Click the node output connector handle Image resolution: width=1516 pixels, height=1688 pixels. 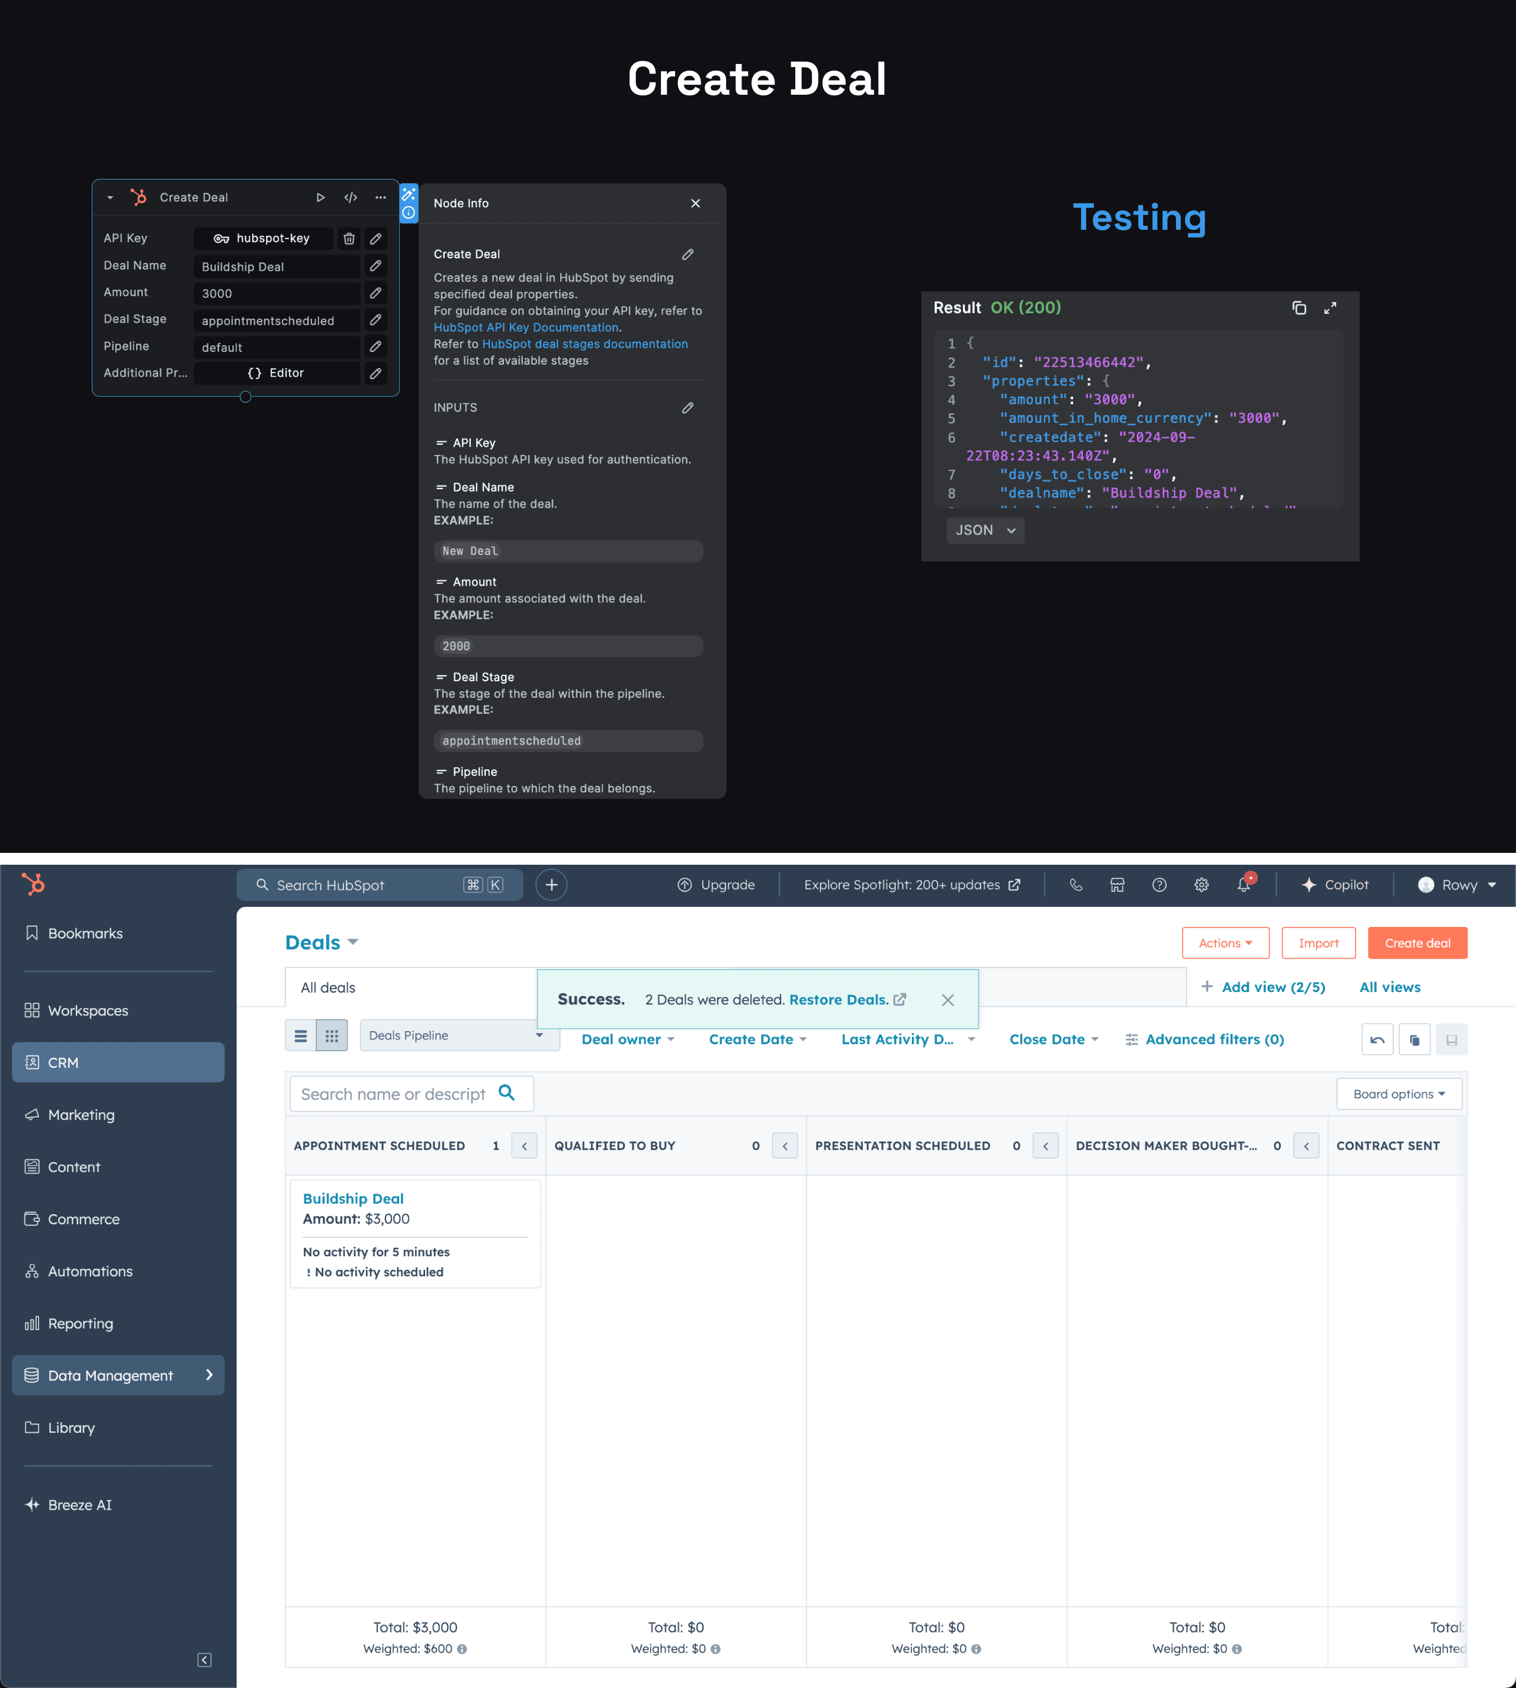(246, 397)
